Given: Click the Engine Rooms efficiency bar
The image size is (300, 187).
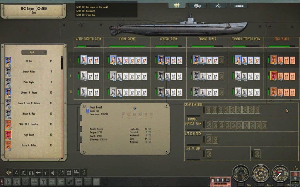Looking at the screenshot, I should (x=127, y=46).
